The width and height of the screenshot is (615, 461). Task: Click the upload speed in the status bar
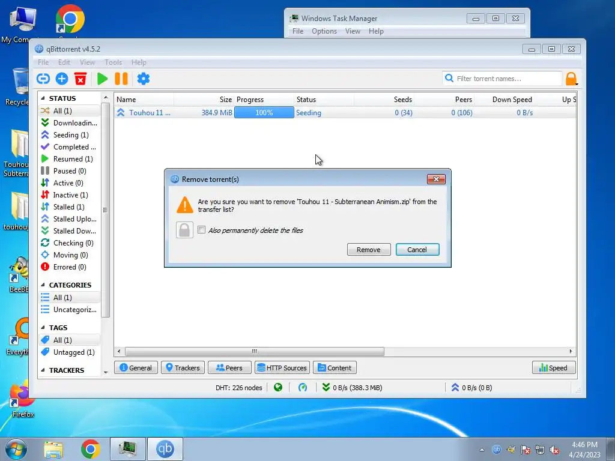pyautogui.click(x=471, y=388)
